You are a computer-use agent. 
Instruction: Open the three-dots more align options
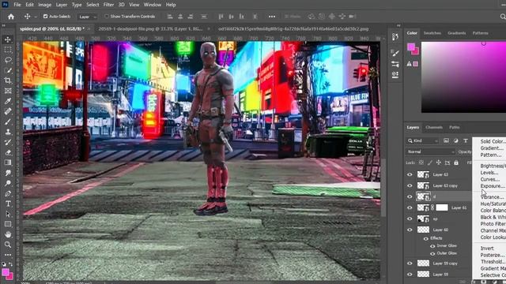pyautogui.click(x=272, y=17)
